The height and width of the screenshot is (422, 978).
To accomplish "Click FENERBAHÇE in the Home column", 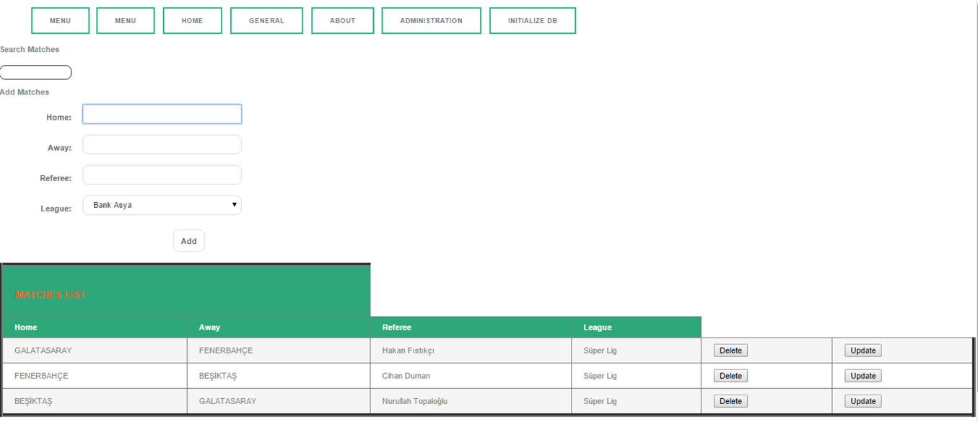I will [41, 376].
